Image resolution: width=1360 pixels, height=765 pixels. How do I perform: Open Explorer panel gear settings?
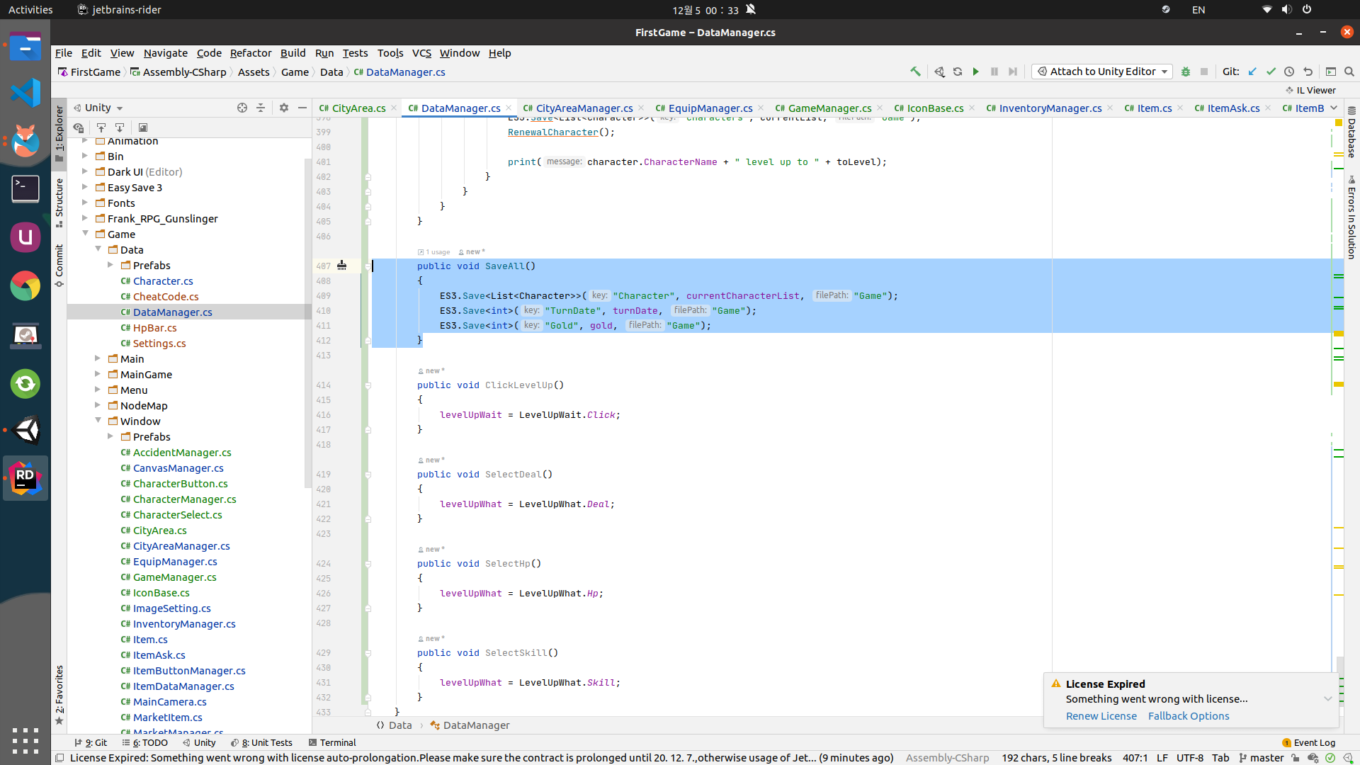[284, 108]
